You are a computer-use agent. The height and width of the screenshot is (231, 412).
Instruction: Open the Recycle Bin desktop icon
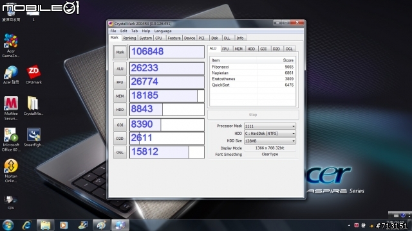11,13
